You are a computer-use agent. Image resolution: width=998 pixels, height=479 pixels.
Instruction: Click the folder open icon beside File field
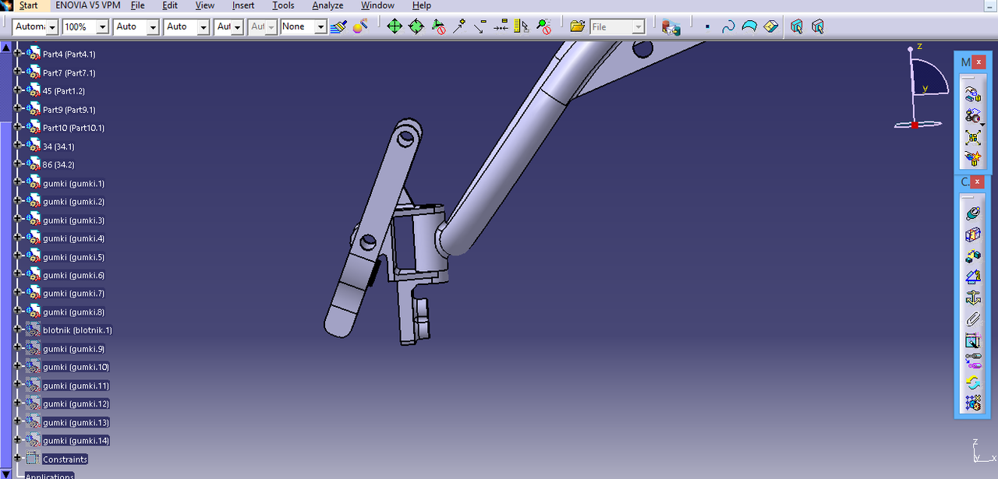pyautogui.click(x=577, y=26)
